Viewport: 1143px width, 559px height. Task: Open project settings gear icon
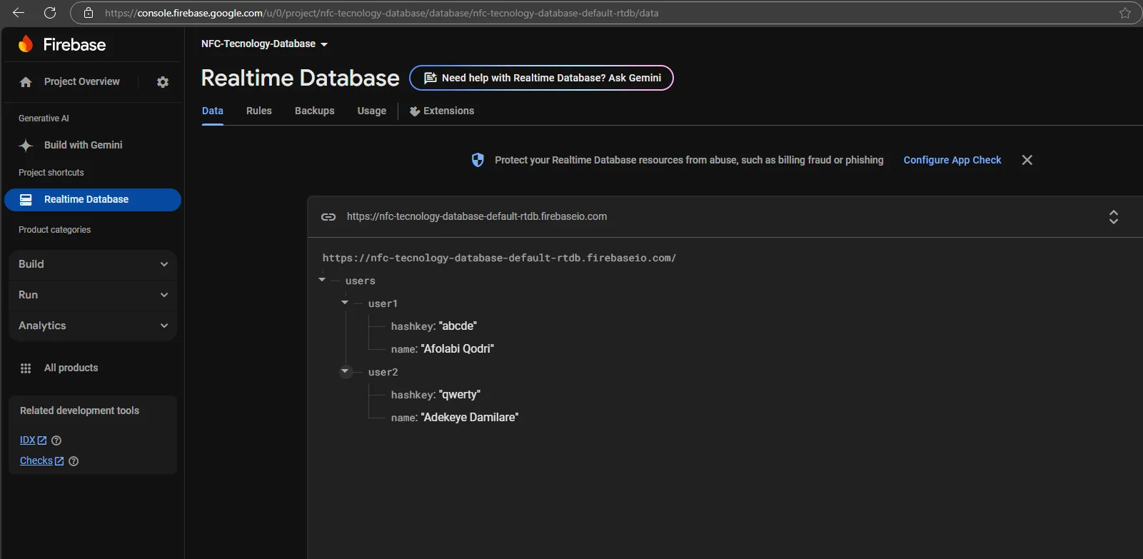163,82
